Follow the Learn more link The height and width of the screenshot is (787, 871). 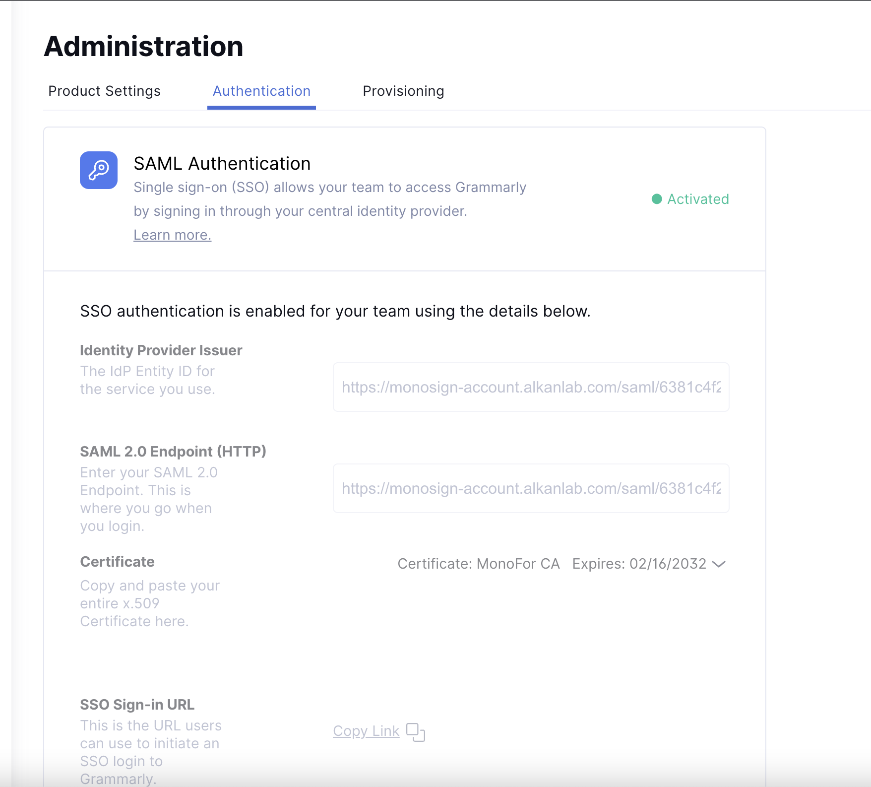coord(172,235)
